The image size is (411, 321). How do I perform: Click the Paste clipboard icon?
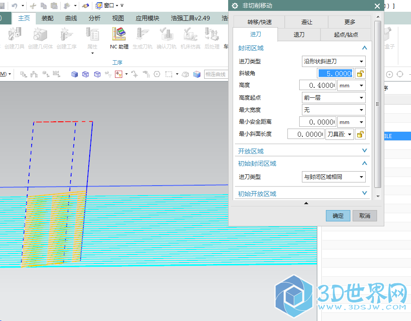(x=54, y=5)
